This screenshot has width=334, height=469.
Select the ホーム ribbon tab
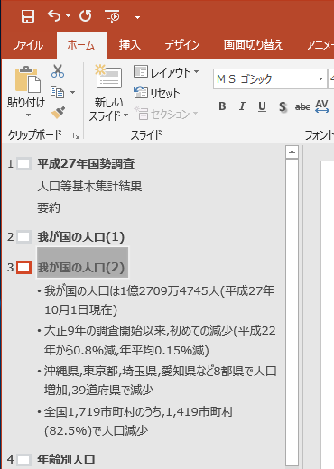81,45
